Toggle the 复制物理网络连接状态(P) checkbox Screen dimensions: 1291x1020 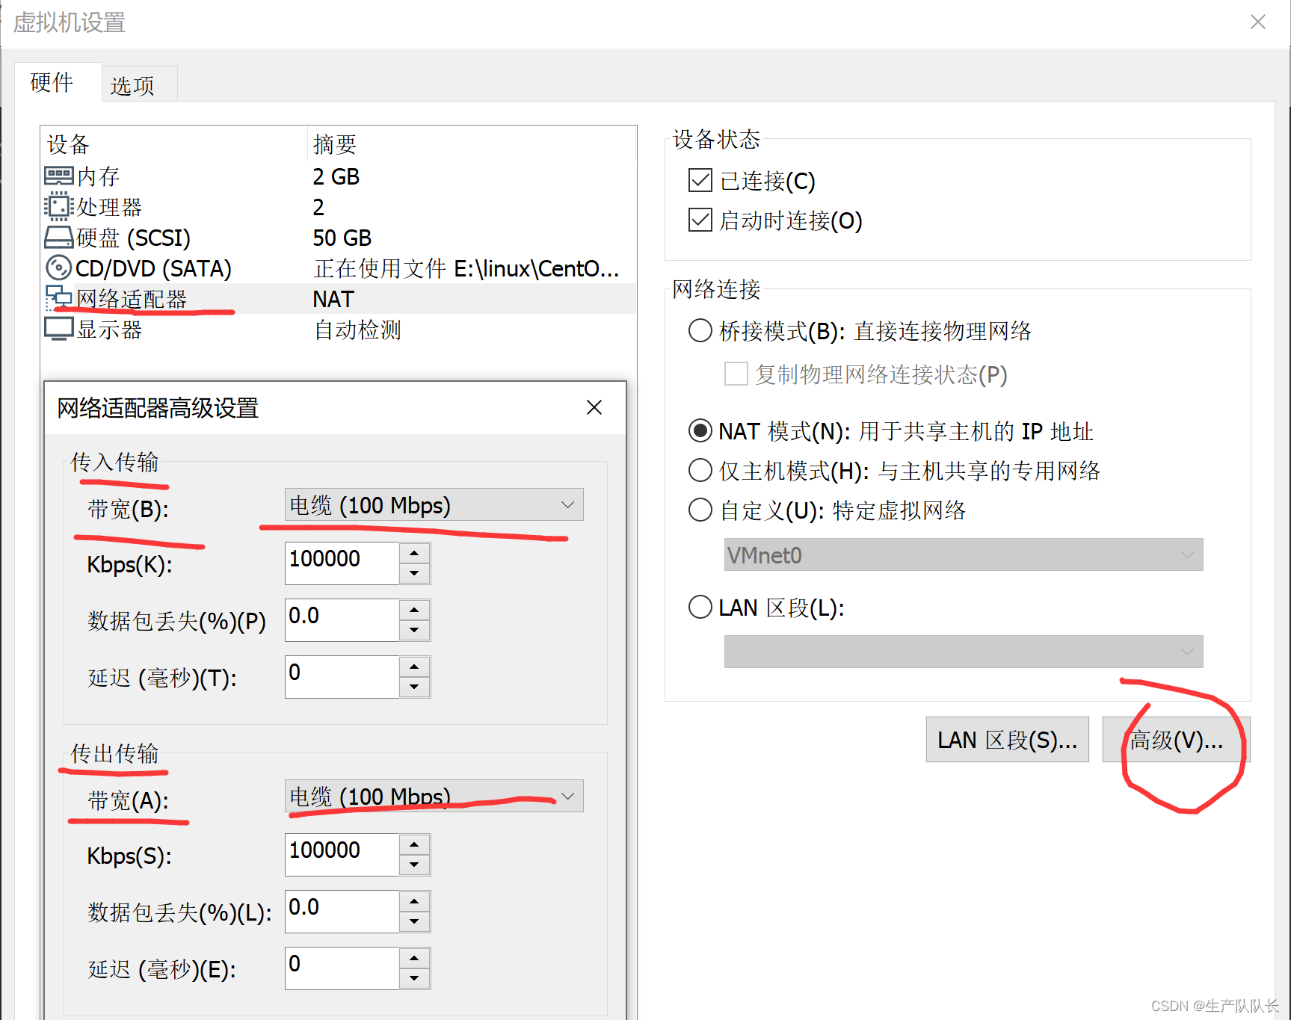(736, 374)
